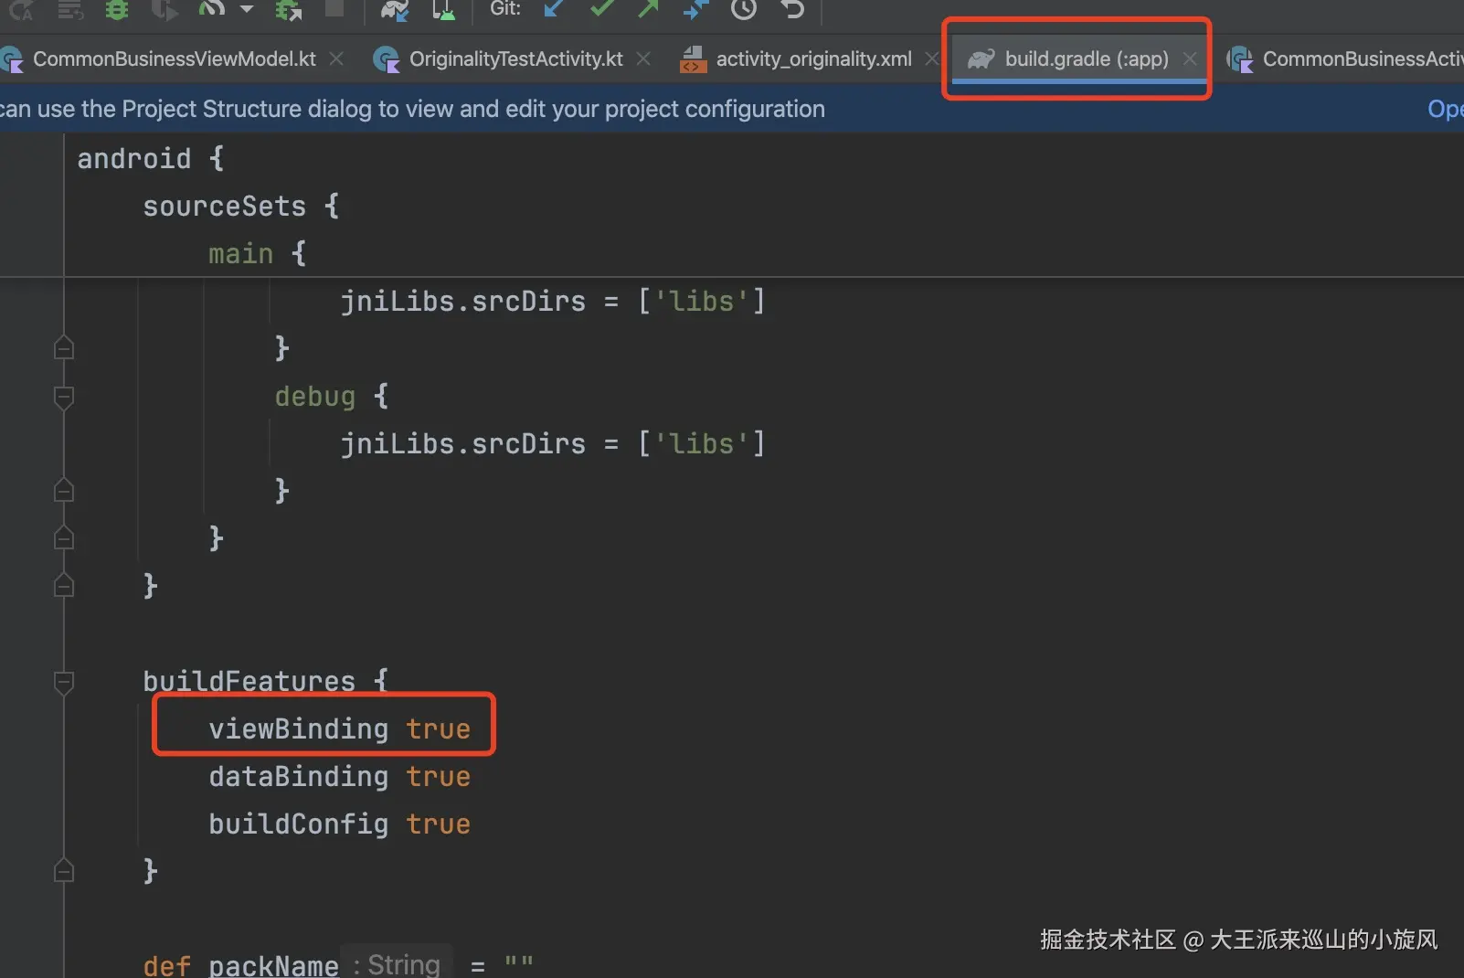Collapse fold marker beside the debug block
The image size is (1464, 978).
(x=64, y=398)
